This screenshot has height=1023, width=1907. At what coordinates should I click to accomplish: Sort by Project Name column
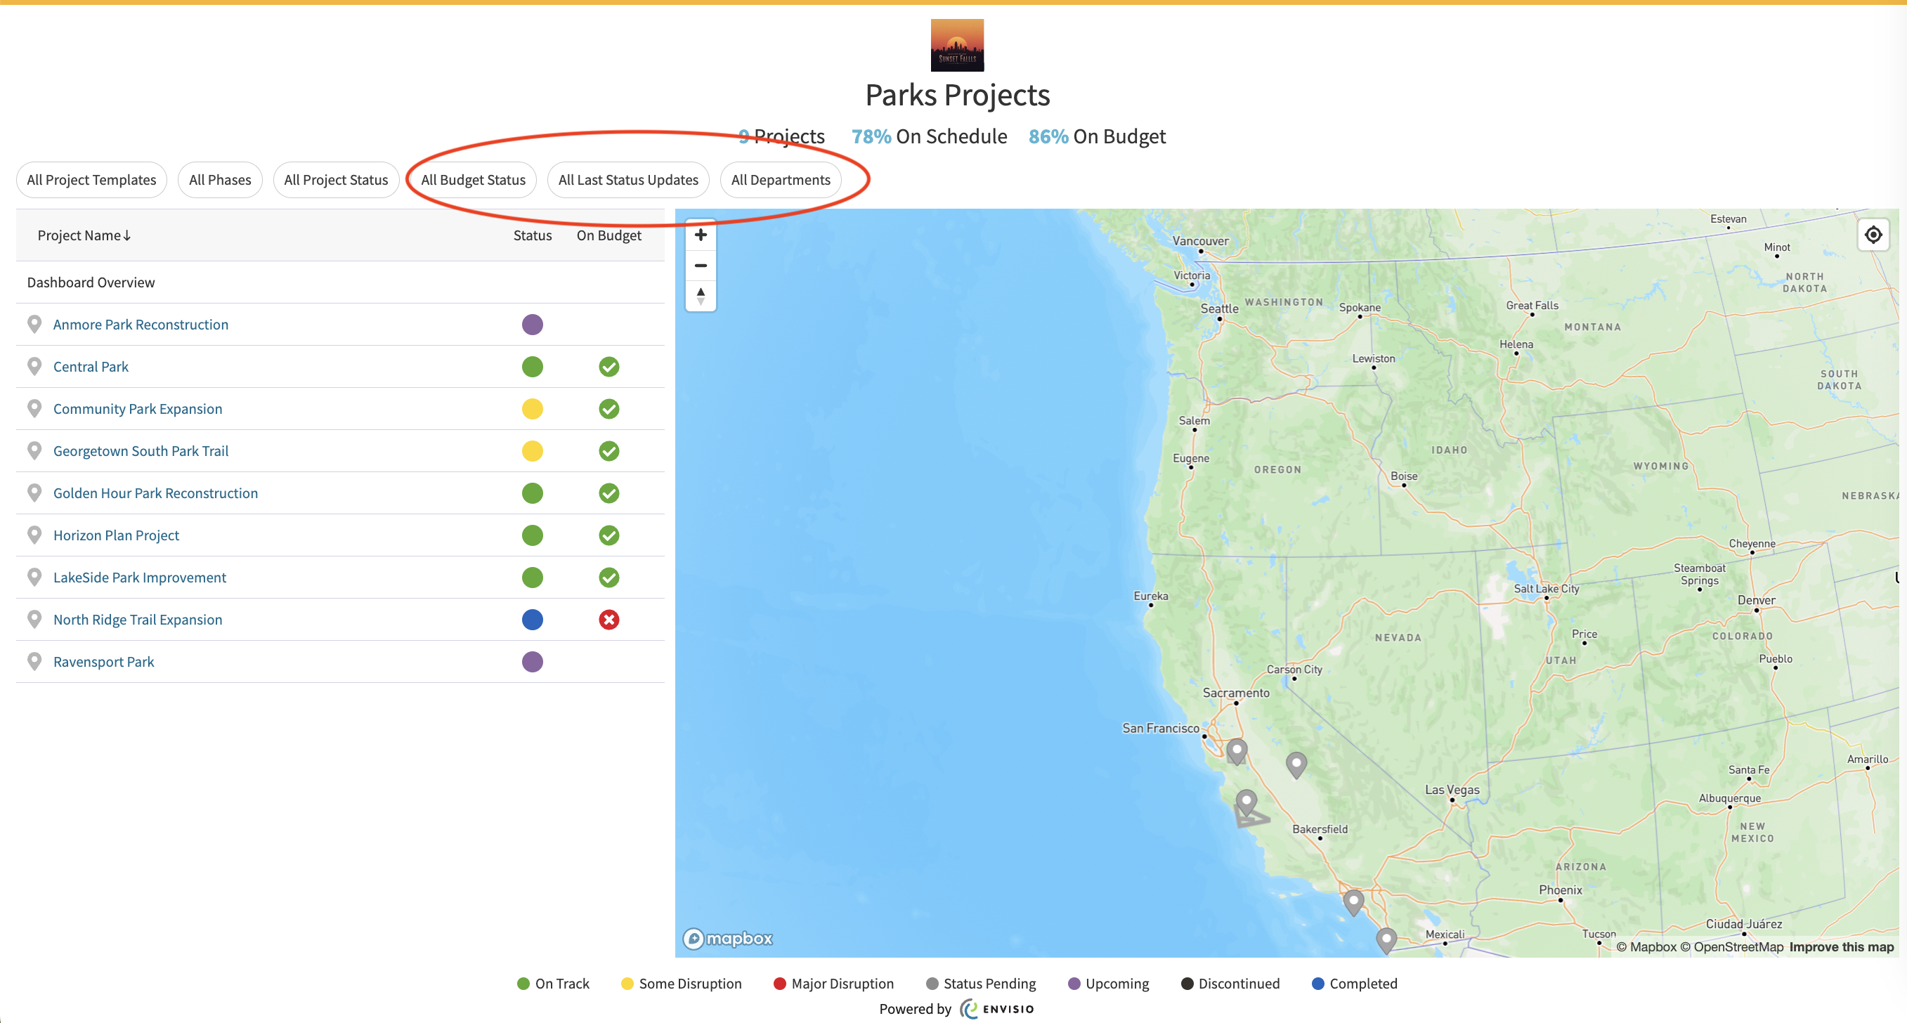(x=84, y=235)
